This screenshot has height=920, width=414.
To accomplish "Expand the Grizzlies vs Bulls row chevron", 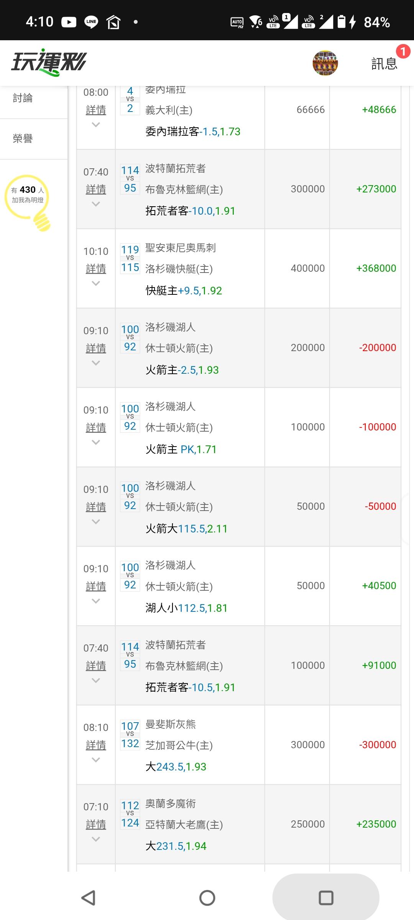I will (96, 760).
